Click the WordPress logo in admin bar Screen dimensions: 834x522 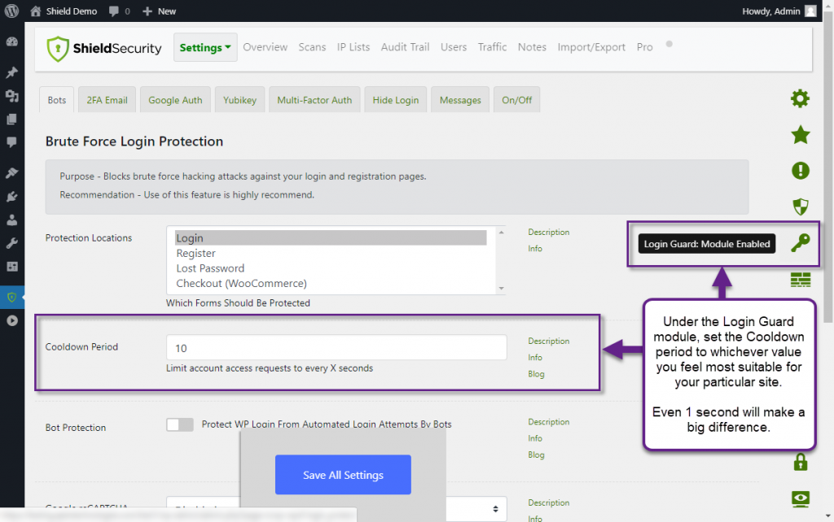(x=11, y=11)
